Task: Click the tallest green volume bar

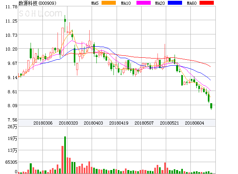Action: 65,155
